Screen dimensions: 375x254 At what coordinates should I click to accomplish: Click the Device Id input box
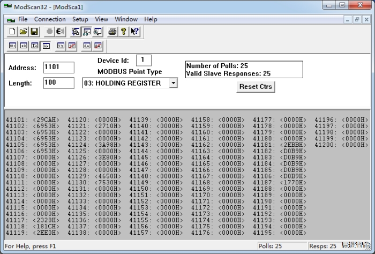144,60
